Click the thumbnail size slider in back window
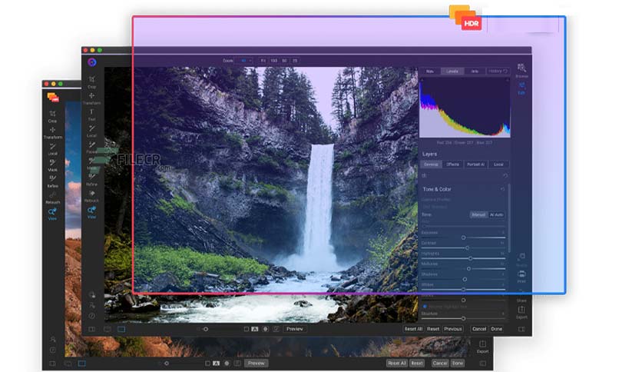The width and height of the screenshot is (642, 372). click(166, 363)
